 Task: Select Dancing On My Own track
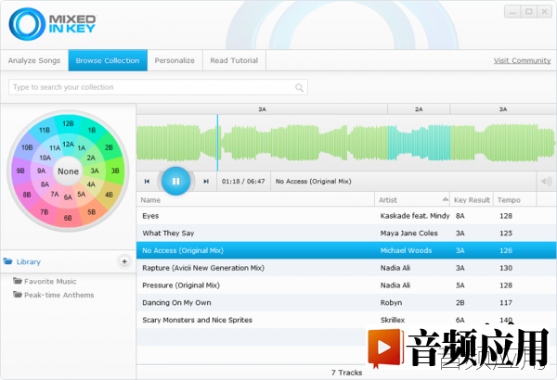click(346, 303)
